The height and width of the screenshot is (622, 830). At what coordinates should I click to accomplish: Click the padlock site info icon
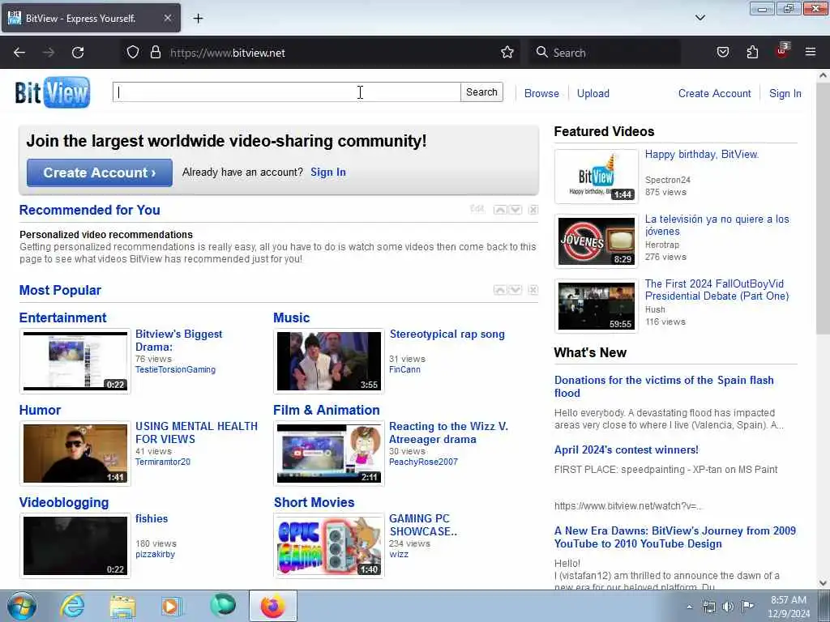(155, 53)
